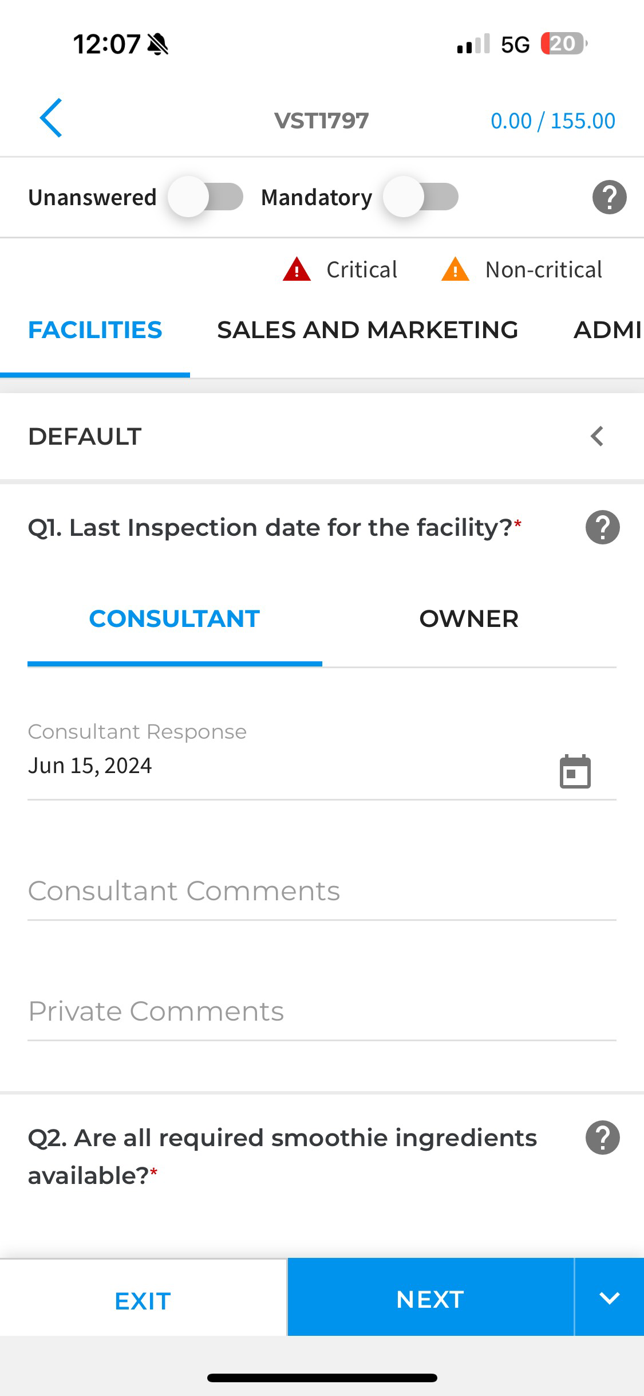The height and width of the screenshot is (1396, 644).
Task: Expand dropdown arrow next to NEXT
Action: [610, 1298]
